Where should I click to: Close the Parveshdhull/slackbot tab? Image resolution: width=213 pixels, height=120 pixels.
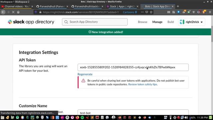[x=103, y=6]
